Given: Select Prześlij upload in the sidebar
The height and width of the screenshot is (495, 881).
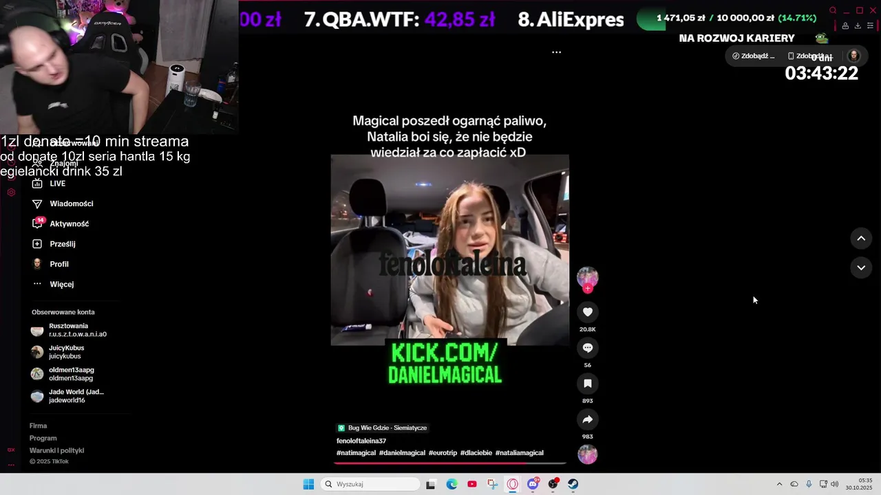Looking at the screenshot, I should pyautogui.click(x=54, y=244).
